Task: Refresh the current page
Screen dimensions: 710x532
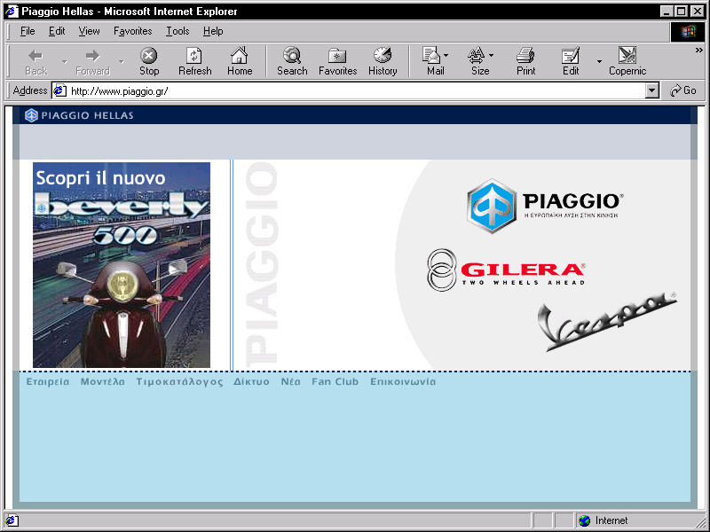Action: pyautogui.click(x=194, y=61)
